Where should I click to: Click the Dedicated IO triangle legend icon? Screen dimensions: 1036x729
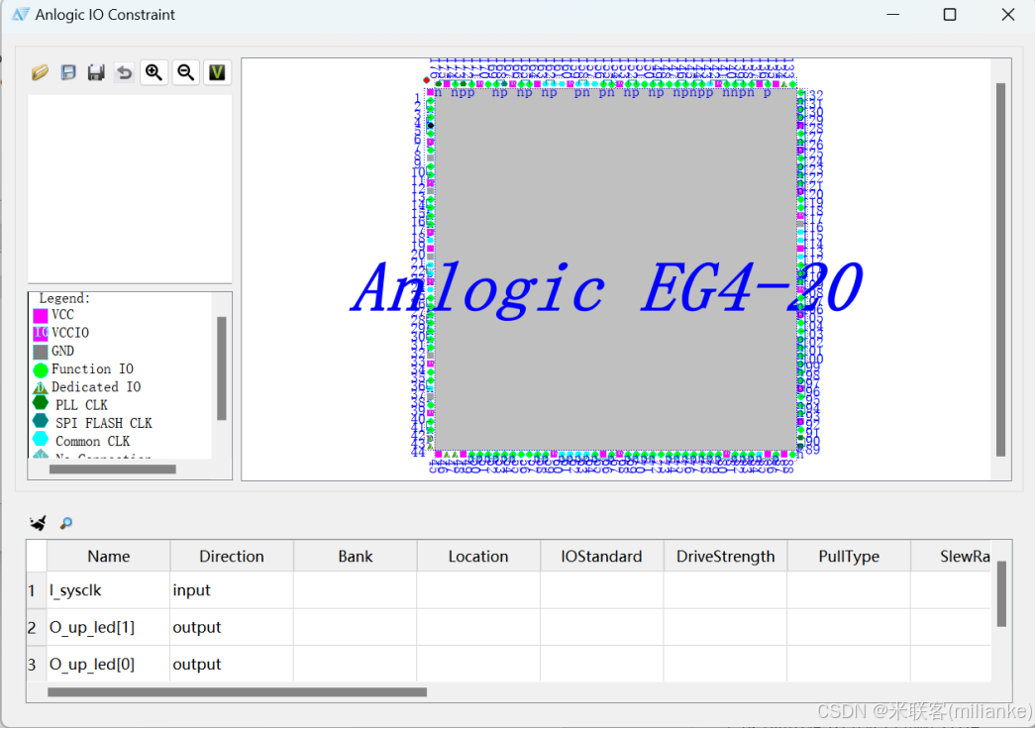click(41, 387)
